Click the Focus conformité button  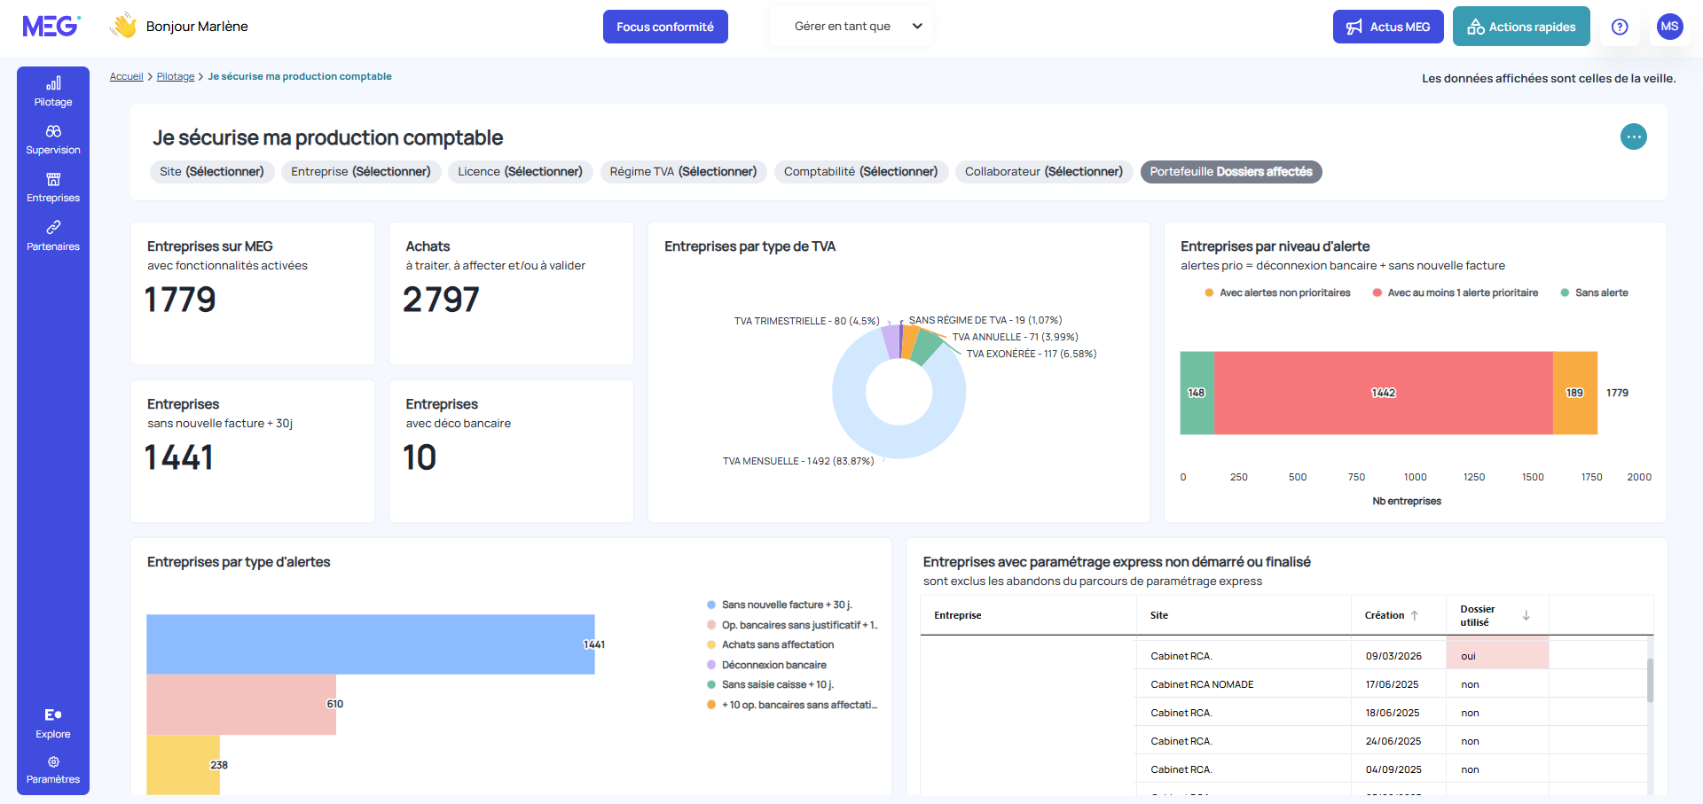click(x=665, y=27)
